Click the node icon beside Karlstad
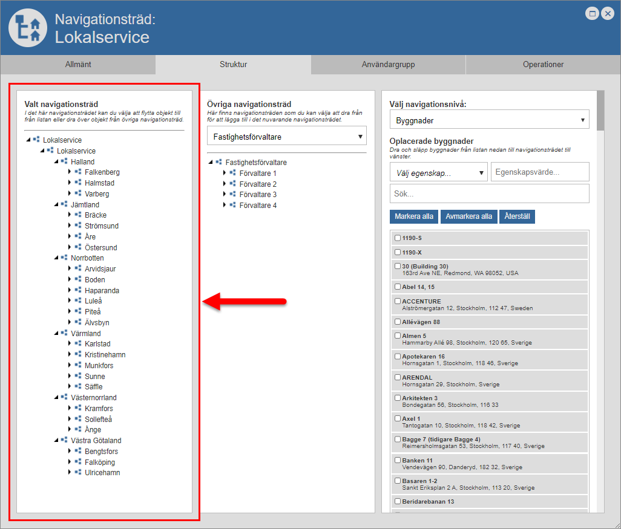621x529 pixels. click(78, 344)
